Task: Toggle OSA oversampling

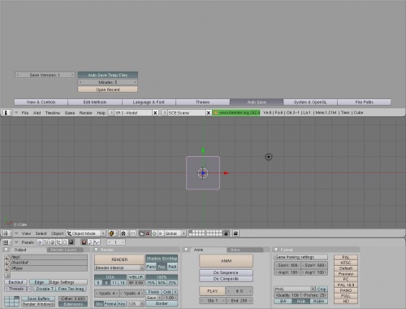Action: (x=110, y=277)
